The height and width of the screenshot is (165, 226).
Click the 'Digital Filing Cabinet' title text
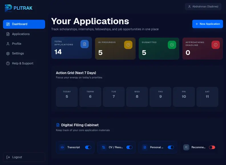[80, 125]
